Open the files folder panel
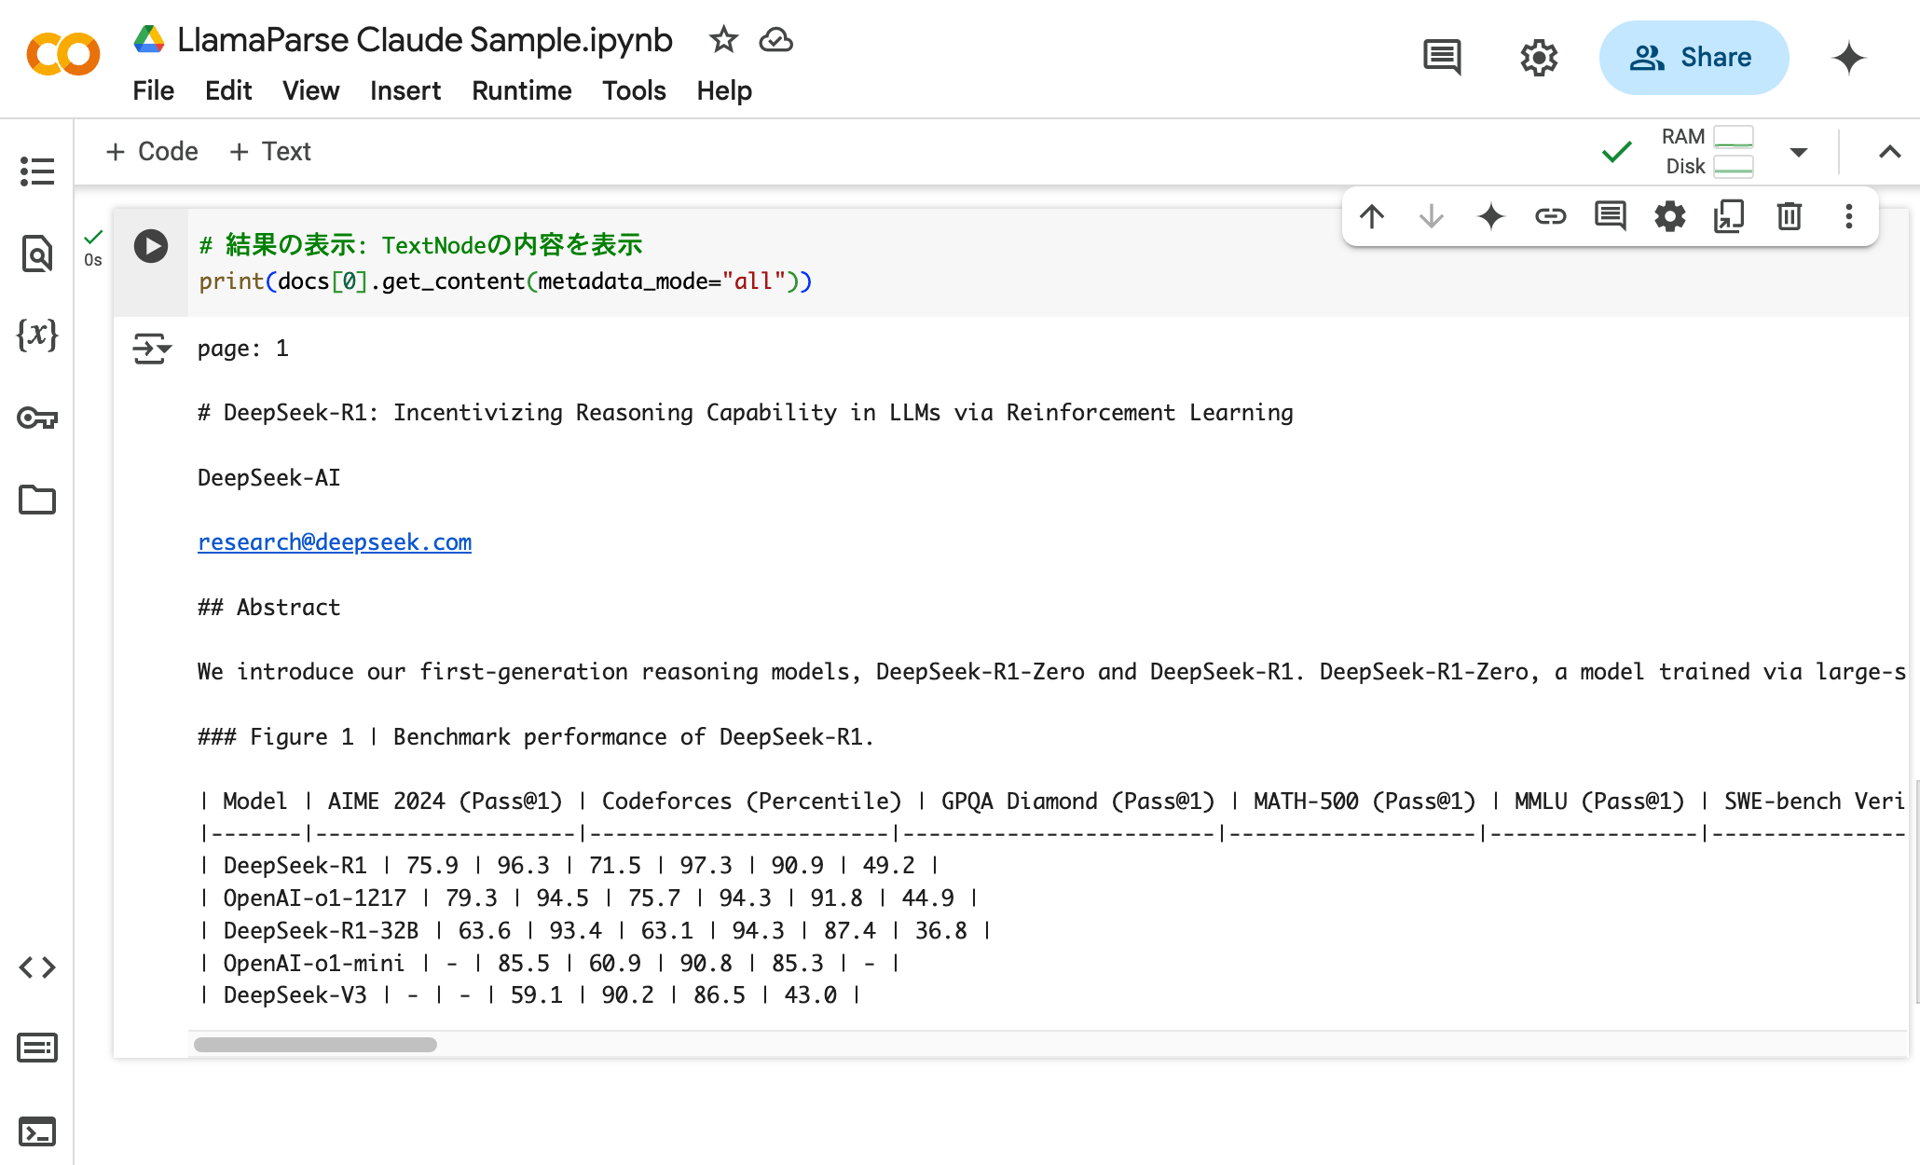 (37, 500)
